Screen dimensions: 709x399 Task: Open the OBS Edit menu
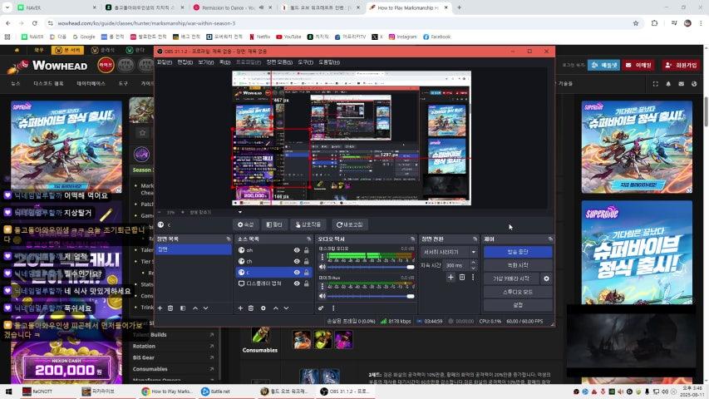[185, 62]
